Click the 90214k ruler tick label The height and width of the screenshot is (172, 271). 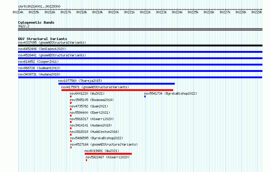click(18, 12)
